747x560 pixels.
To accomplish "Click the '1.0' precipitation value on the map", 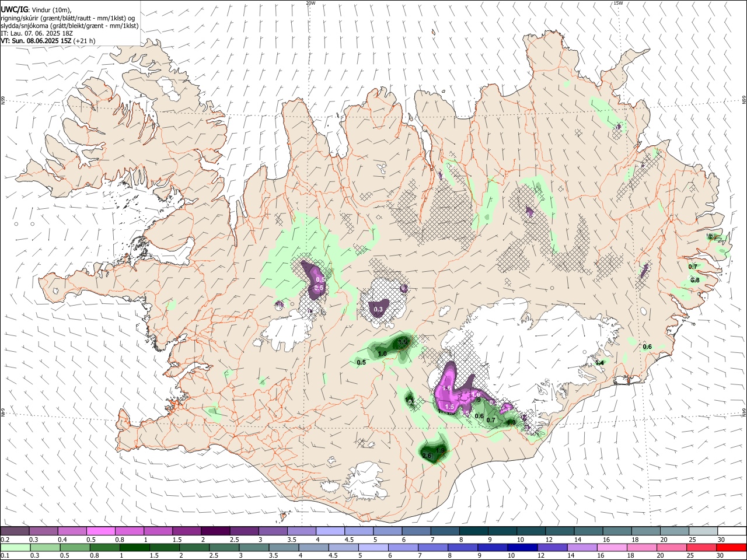I will click(382, 353).
